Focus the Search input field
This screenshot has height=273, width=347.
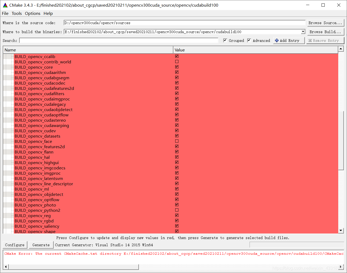tap(119, 41)
